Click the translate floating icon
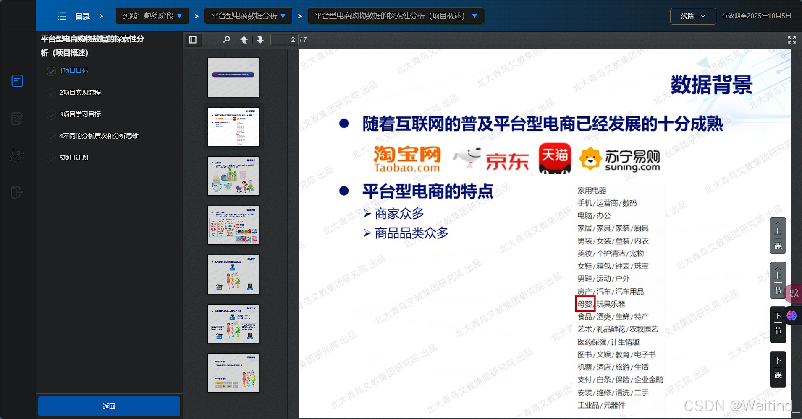The height and width of the screenshot is (419, 802). [794, 293]
